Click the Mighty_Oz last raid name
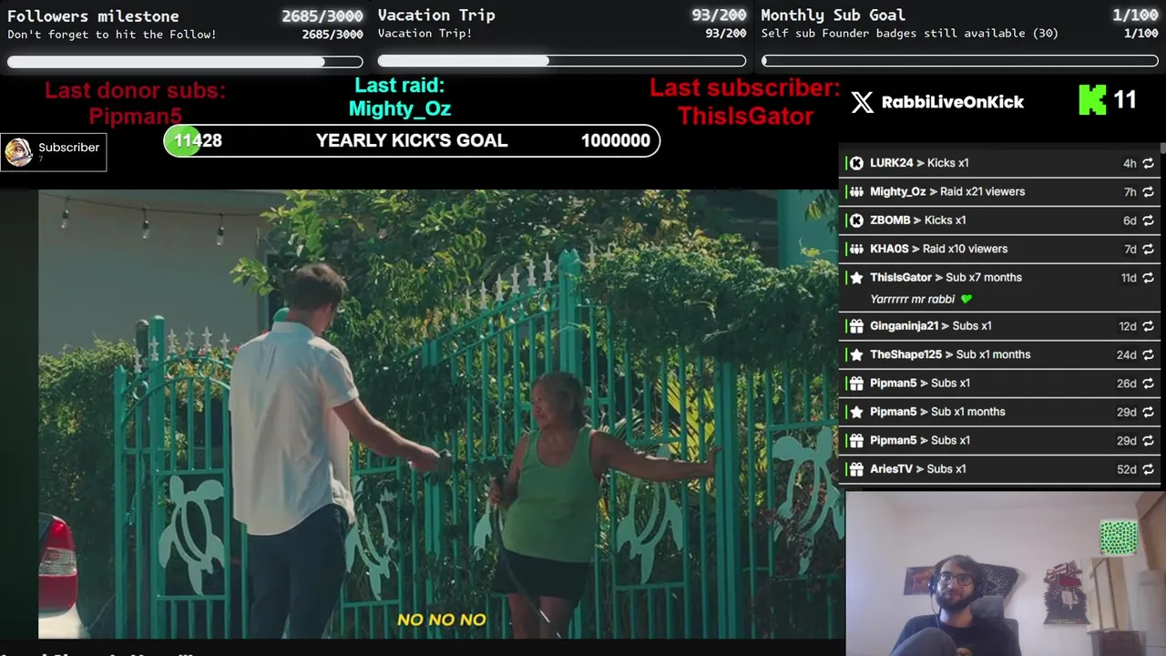This screenshot has height=656, width=1166. (x=400, y=108)
